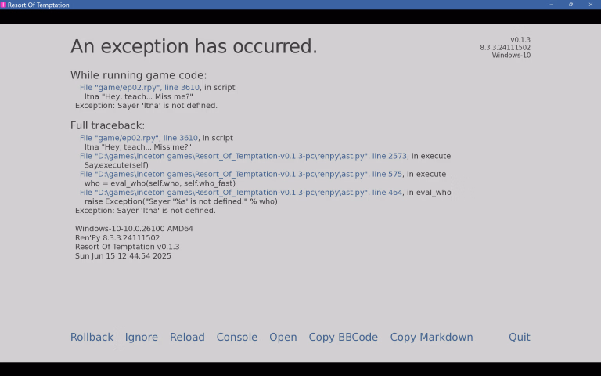Click the Rollback button
Viewport: 601px width, 376px height.
click(x=92, y=337)
